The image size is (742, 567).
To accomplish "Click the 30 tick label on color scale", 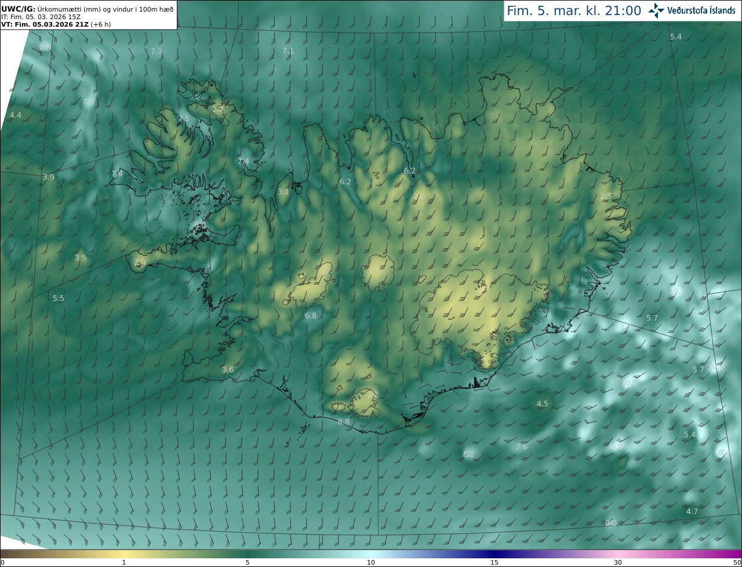I will point(618,562).
